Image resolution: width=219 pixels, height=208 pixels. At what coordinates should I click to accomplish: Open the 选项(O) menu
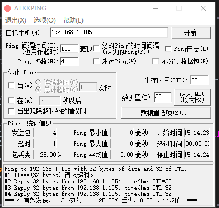pyautogui.click(x=45, y=20)
